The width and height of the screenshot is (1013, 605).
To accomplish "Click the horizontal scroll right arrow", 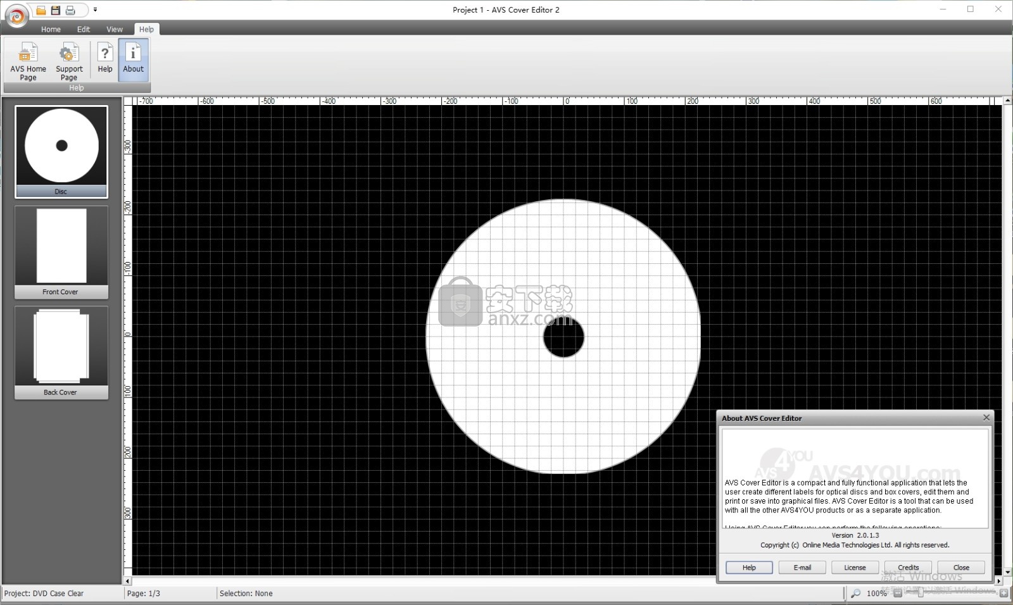I will [998, 581].
